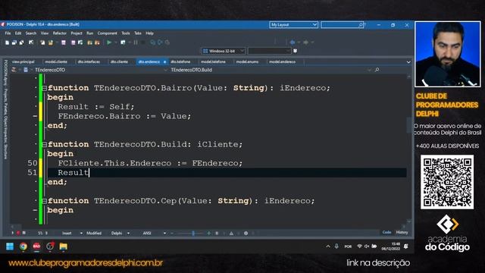Click the search icon in the editor navigation bar
The width and height of the screenshot is (485, 273).
[x=377, y=70]
